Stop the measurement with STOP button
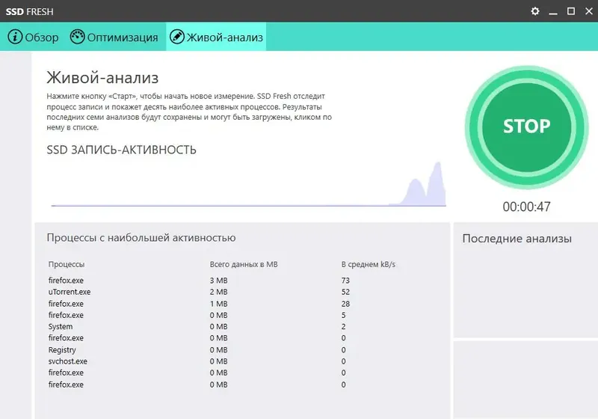Screen dimensions: 598x419 coord(527,126)
